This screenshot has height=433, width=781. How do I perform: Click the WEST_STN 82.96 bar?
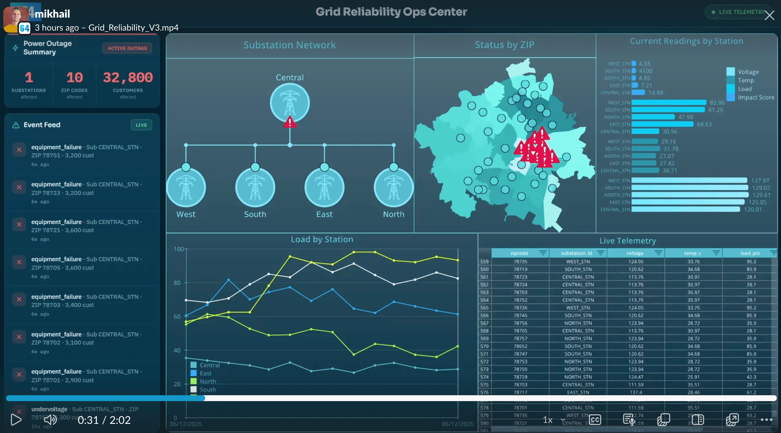669,103
